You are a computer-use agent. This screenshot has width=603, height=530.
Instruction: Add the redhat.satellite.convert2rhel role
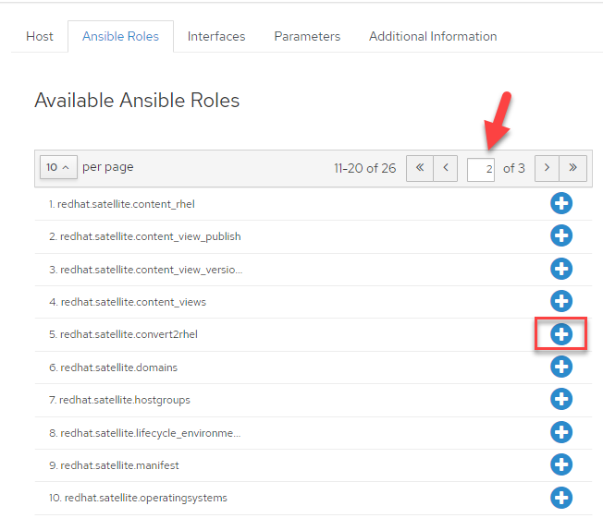point(561,333)
